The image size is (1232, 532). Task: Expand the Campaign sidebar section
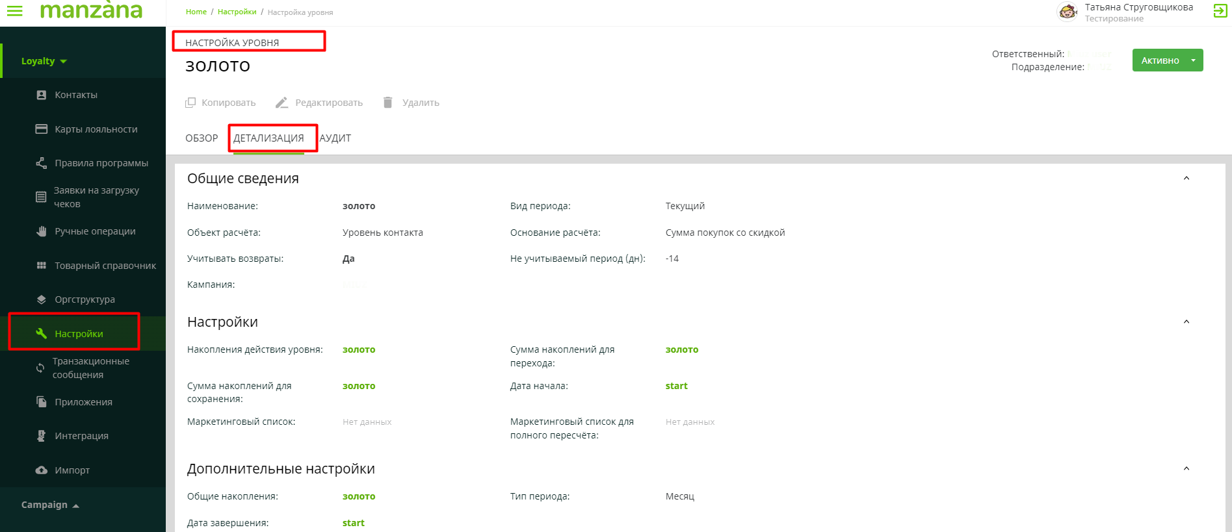pos(50,505)
